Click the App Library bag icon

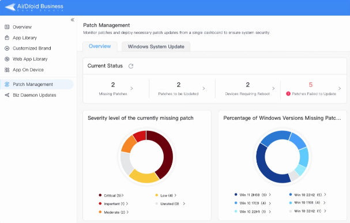coord(7,37)
